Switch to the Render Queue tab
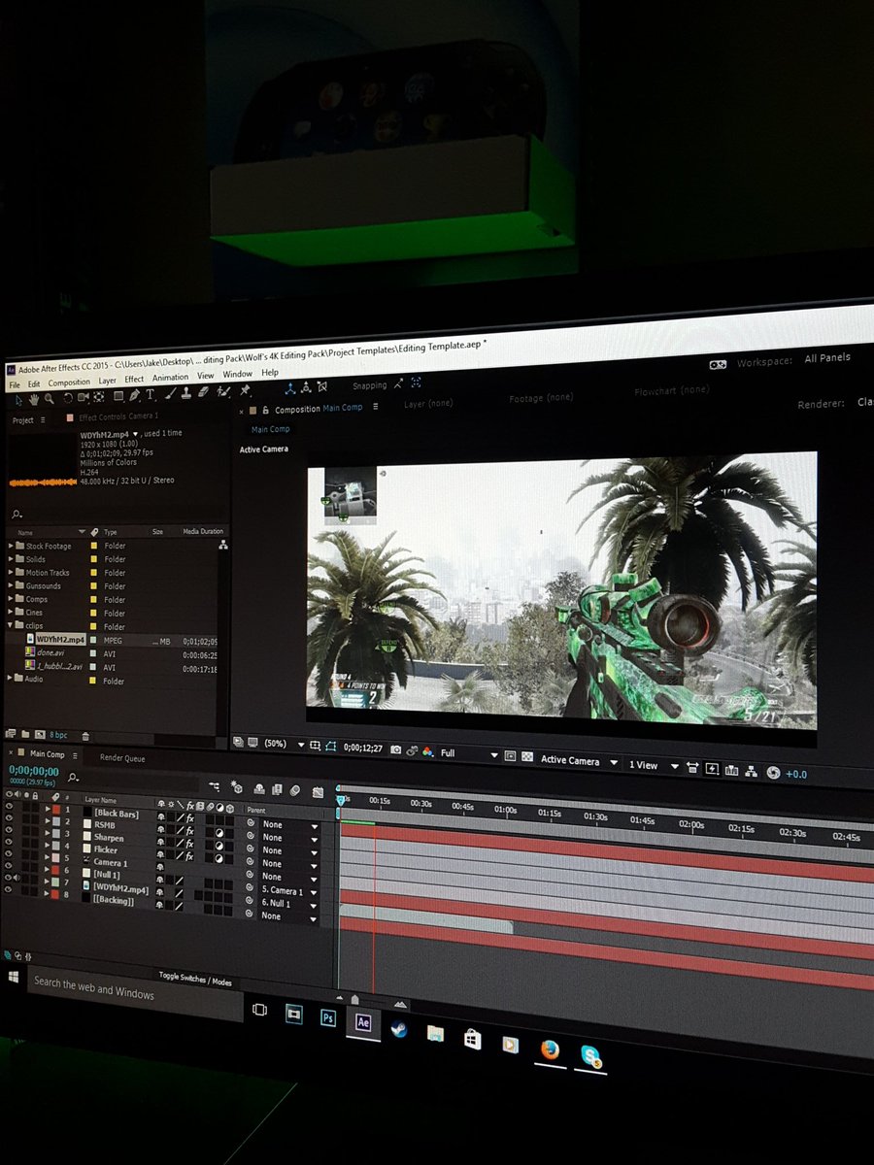 click(x=121, y=758)
